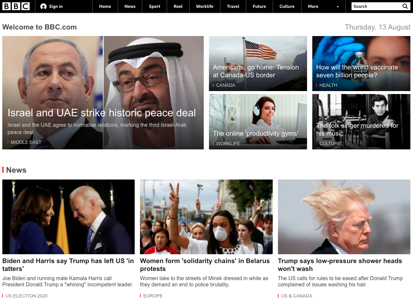
Task: Open the Israel and UAE peace deal story
Action: coord(102,113)
